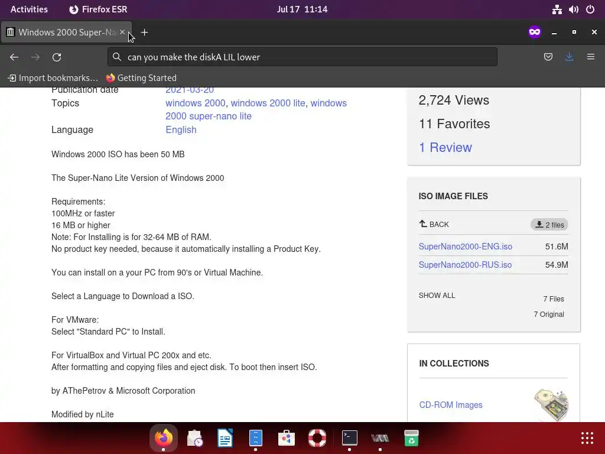Open 'windows 2000 super-nano lite' topic link

tap(256, 109)
